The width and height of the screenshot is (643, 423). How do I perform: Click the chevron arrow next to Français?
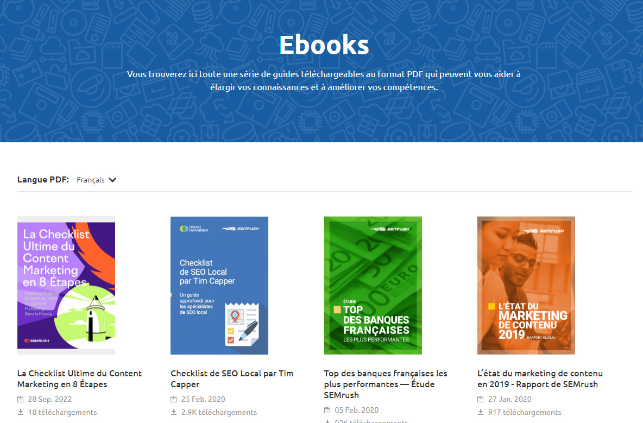coord(112,180)
